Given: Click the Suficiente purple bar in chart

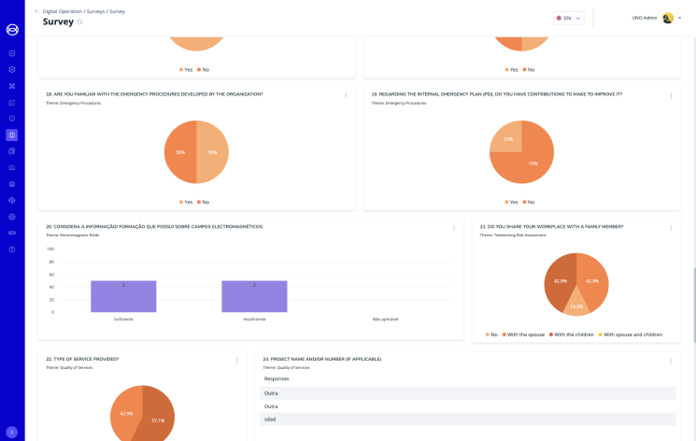Looking at the screenshot, I should coord(123,296).
